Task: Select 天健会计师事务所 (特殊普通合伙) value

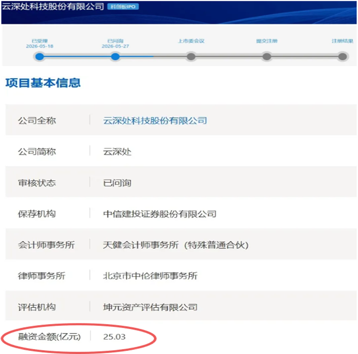Action: [x=176, y=245]
